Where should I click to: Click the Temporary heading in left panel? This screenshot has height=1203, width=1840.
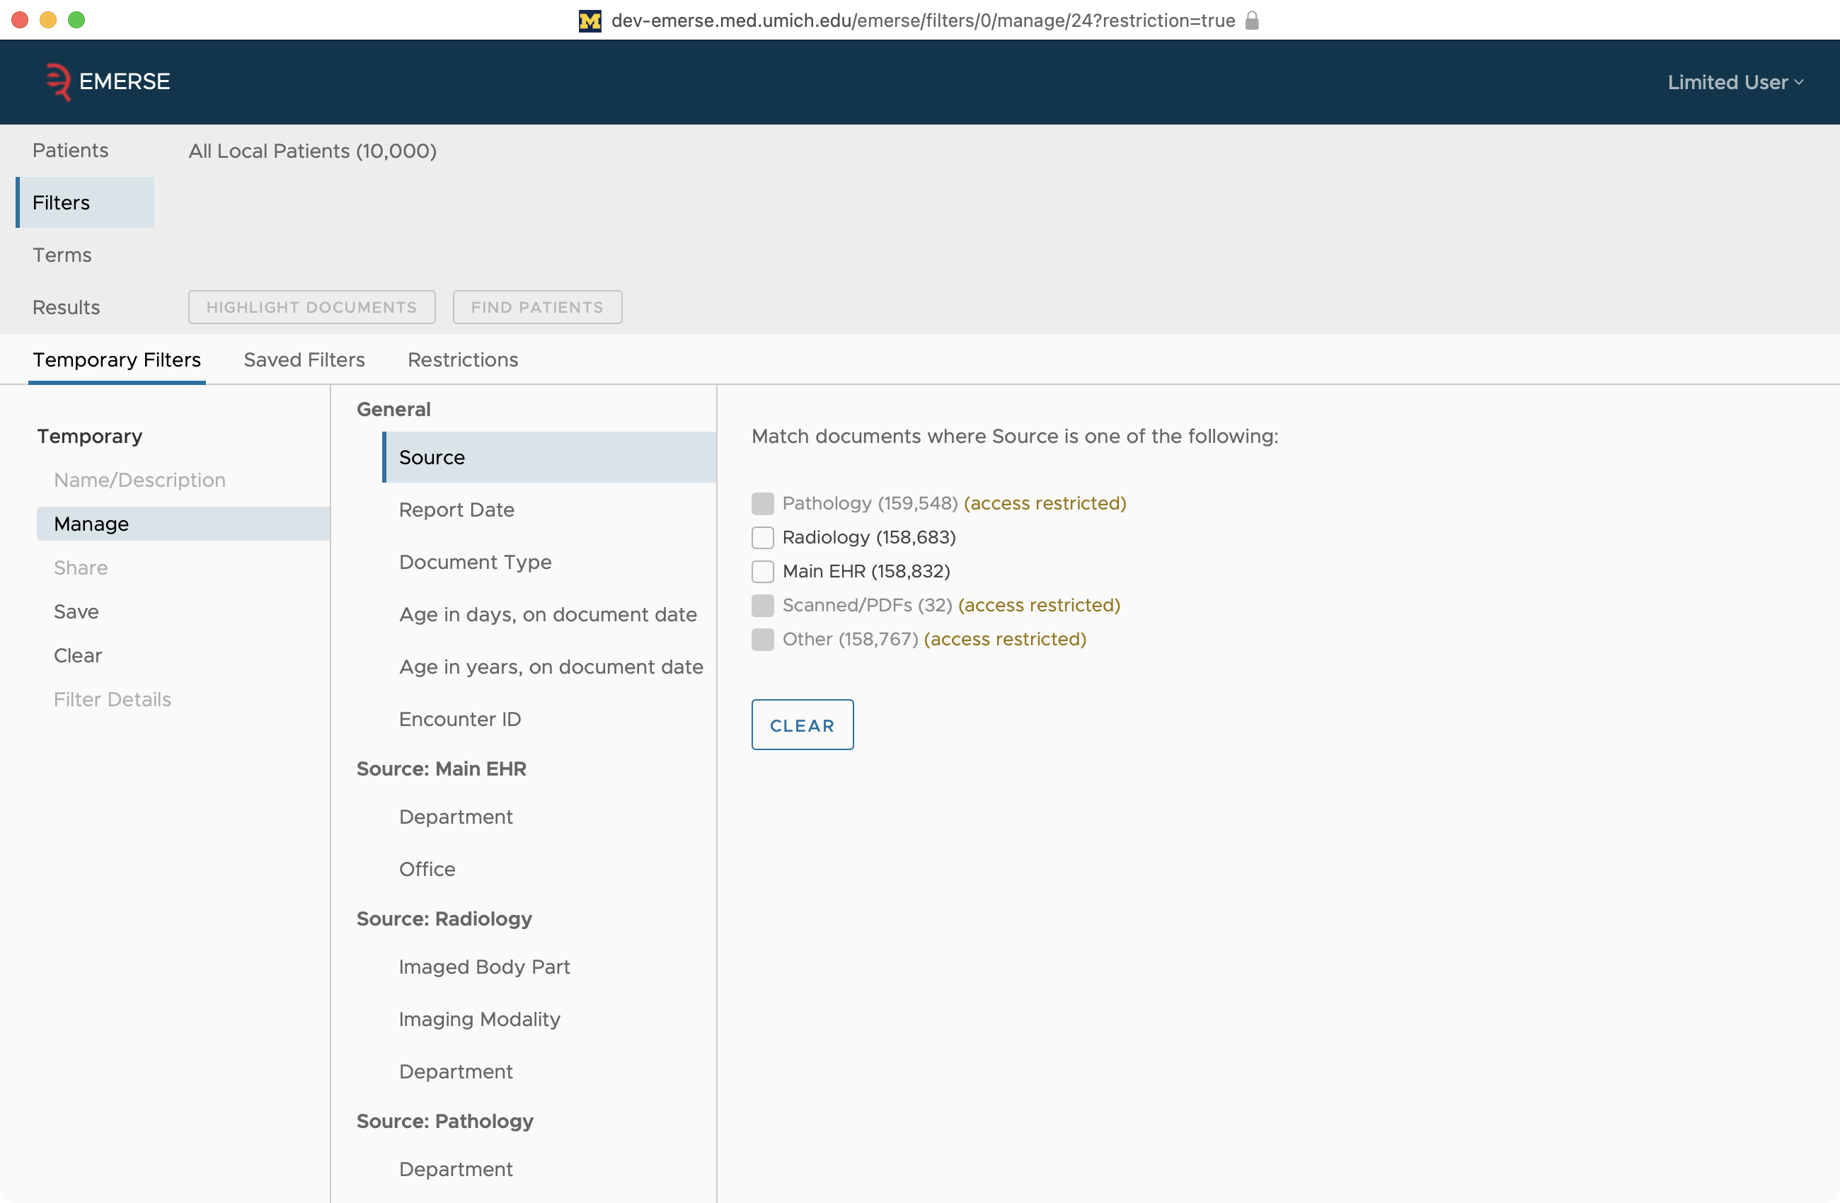pos(90,436)
